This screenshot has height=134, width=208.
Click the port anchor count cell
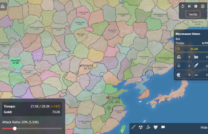point(183,66)
